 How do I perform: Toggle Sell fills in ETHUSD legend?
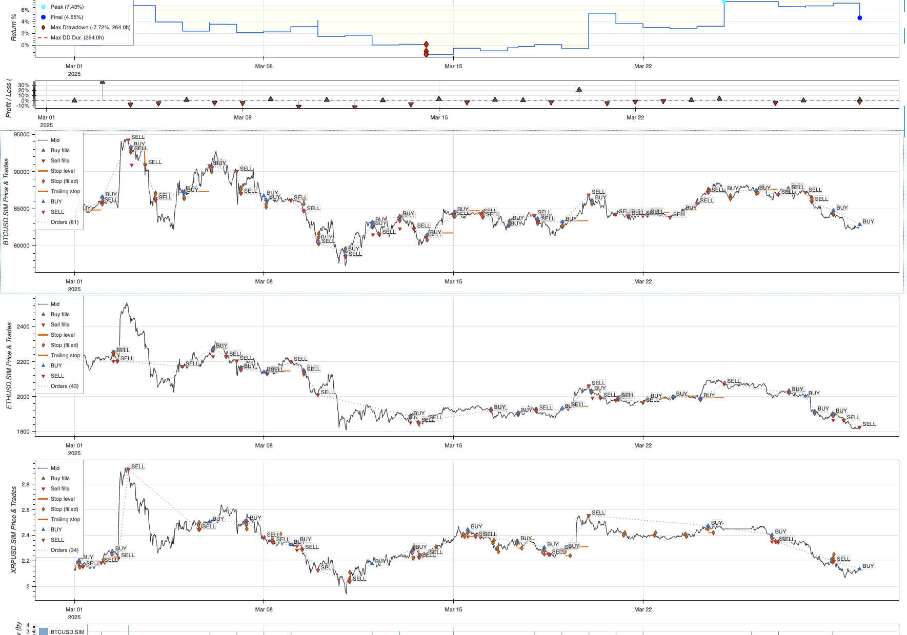(60, 324)
